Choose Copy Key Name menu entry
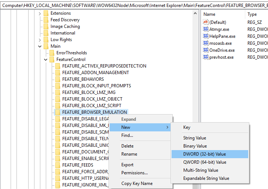Viewport: 268px width, 189px height. 137,183
